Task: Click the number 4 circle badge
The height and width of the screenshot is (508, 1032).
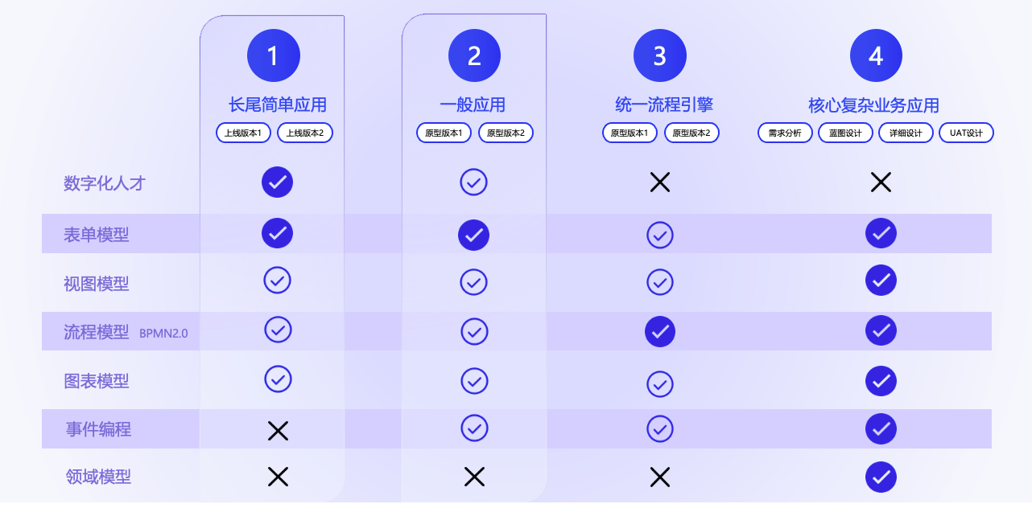Action: [876, 56]
